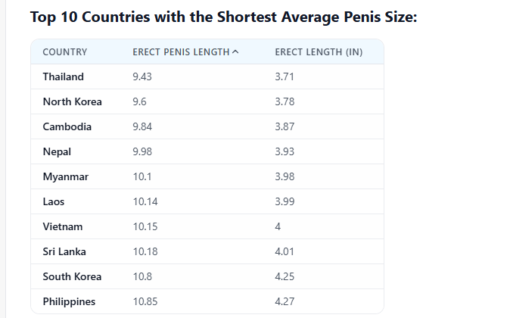
Task: Select the 10.8 value for South Korea
Action: coord(142,276)
